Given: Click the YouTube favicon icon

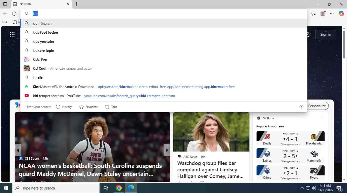Looking at the screenshot, I should pos(26,96).
